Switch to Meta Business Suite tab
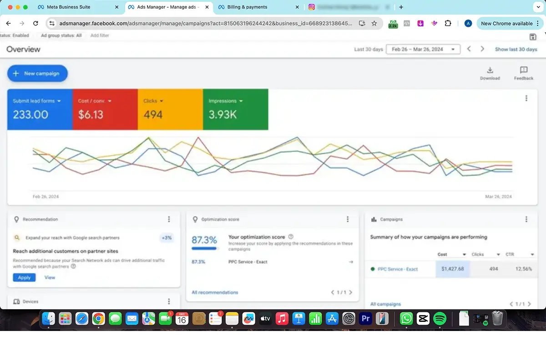Viewport: 546px width, 341px height. (x=68, y=7)
